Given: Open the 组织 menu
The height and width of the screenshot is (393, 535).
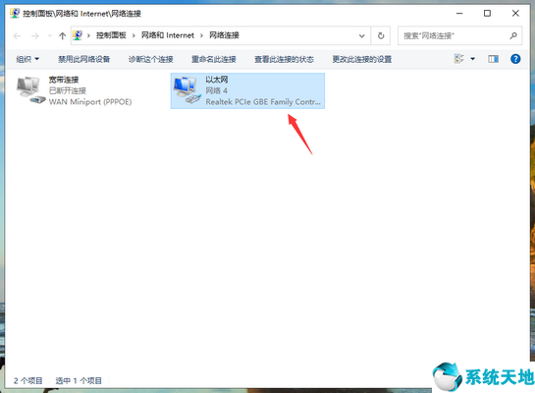Looking at the screenshot, I should tap(27, 59).
